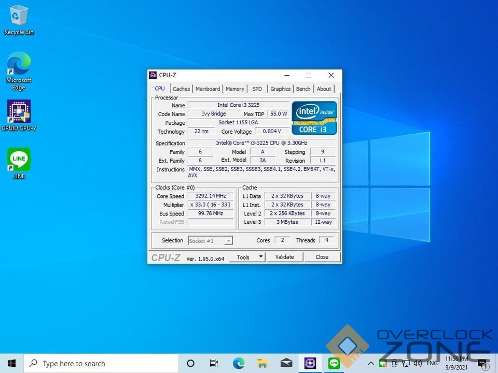Click the LINE icon in the taskbar
The width and height of the screenshot is (498, 373).
point(334,363)
